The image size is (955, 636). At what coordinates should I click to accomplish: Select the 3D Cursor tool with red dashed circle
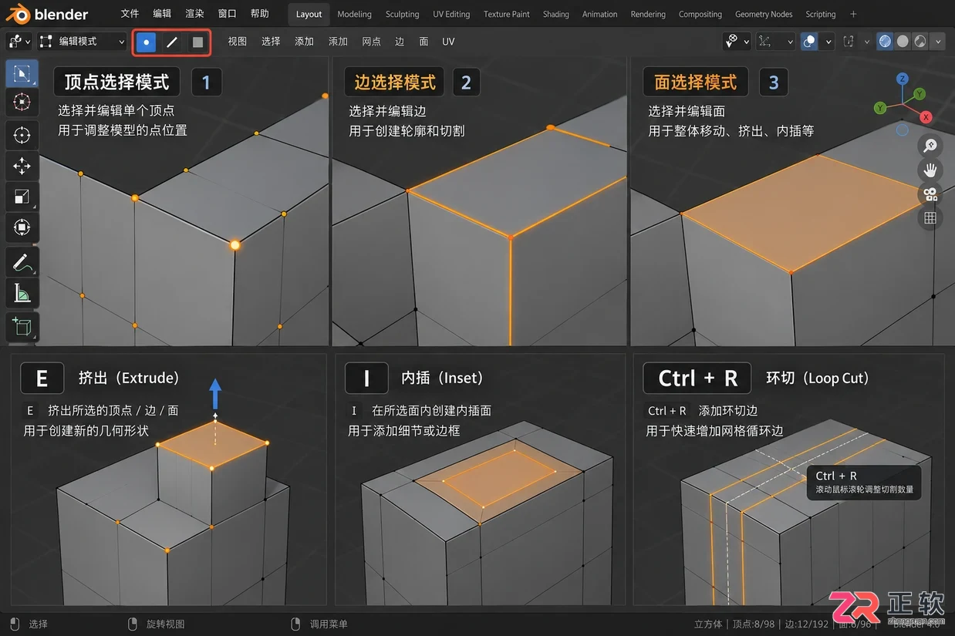pyautogui.click(x=22, y=102)
